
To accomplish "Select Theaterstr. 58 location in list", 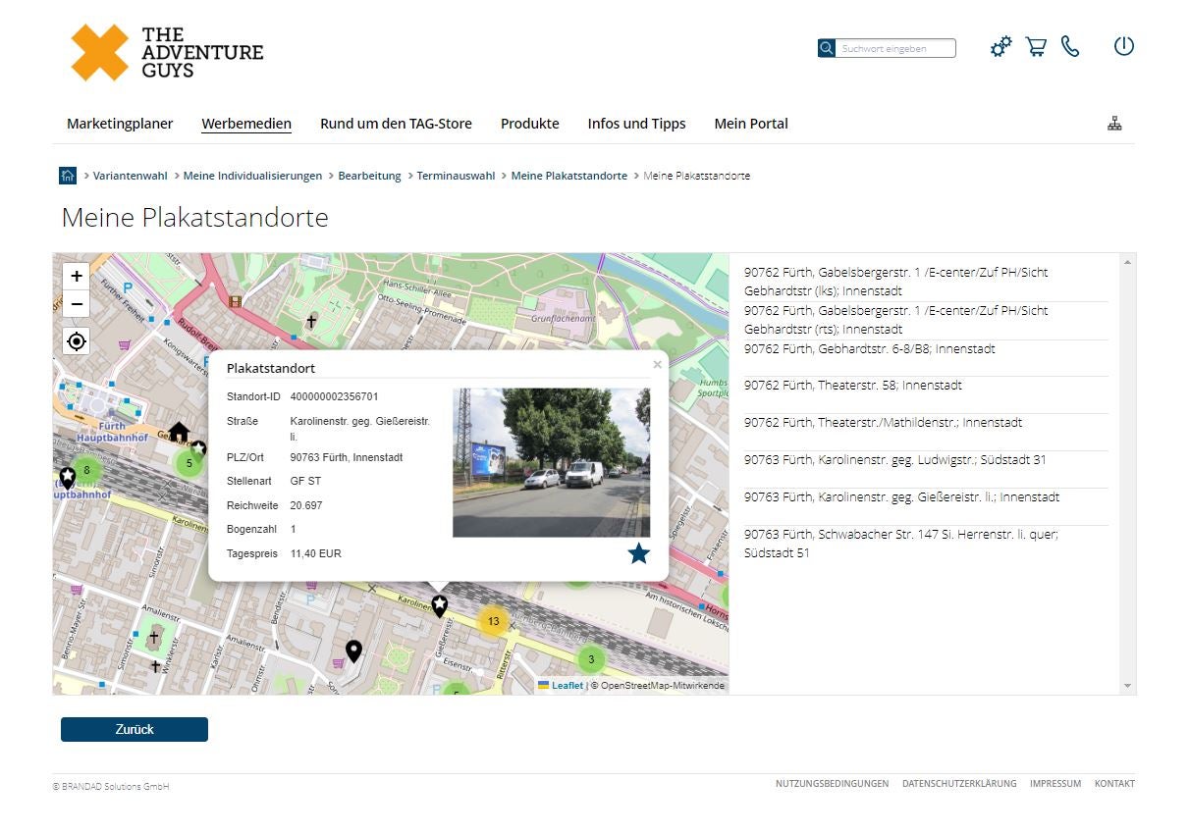I will click(852, 386).
